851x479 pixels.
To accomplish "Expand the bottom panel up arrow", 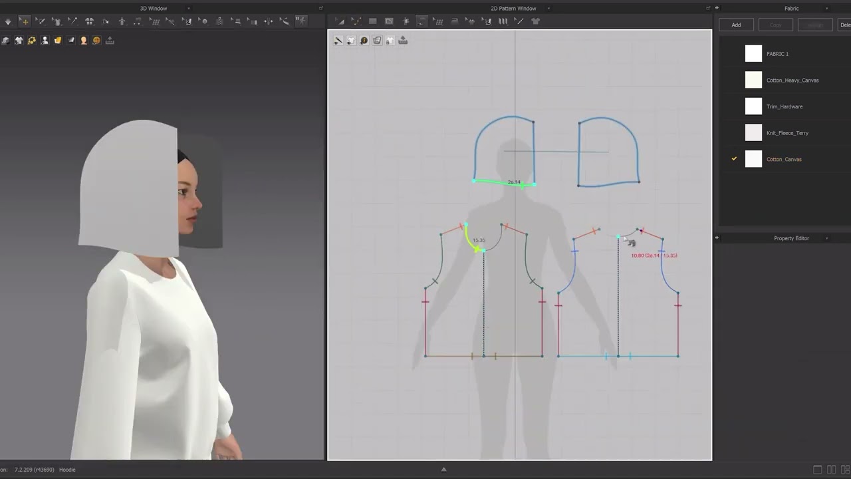I will (443, 469).
